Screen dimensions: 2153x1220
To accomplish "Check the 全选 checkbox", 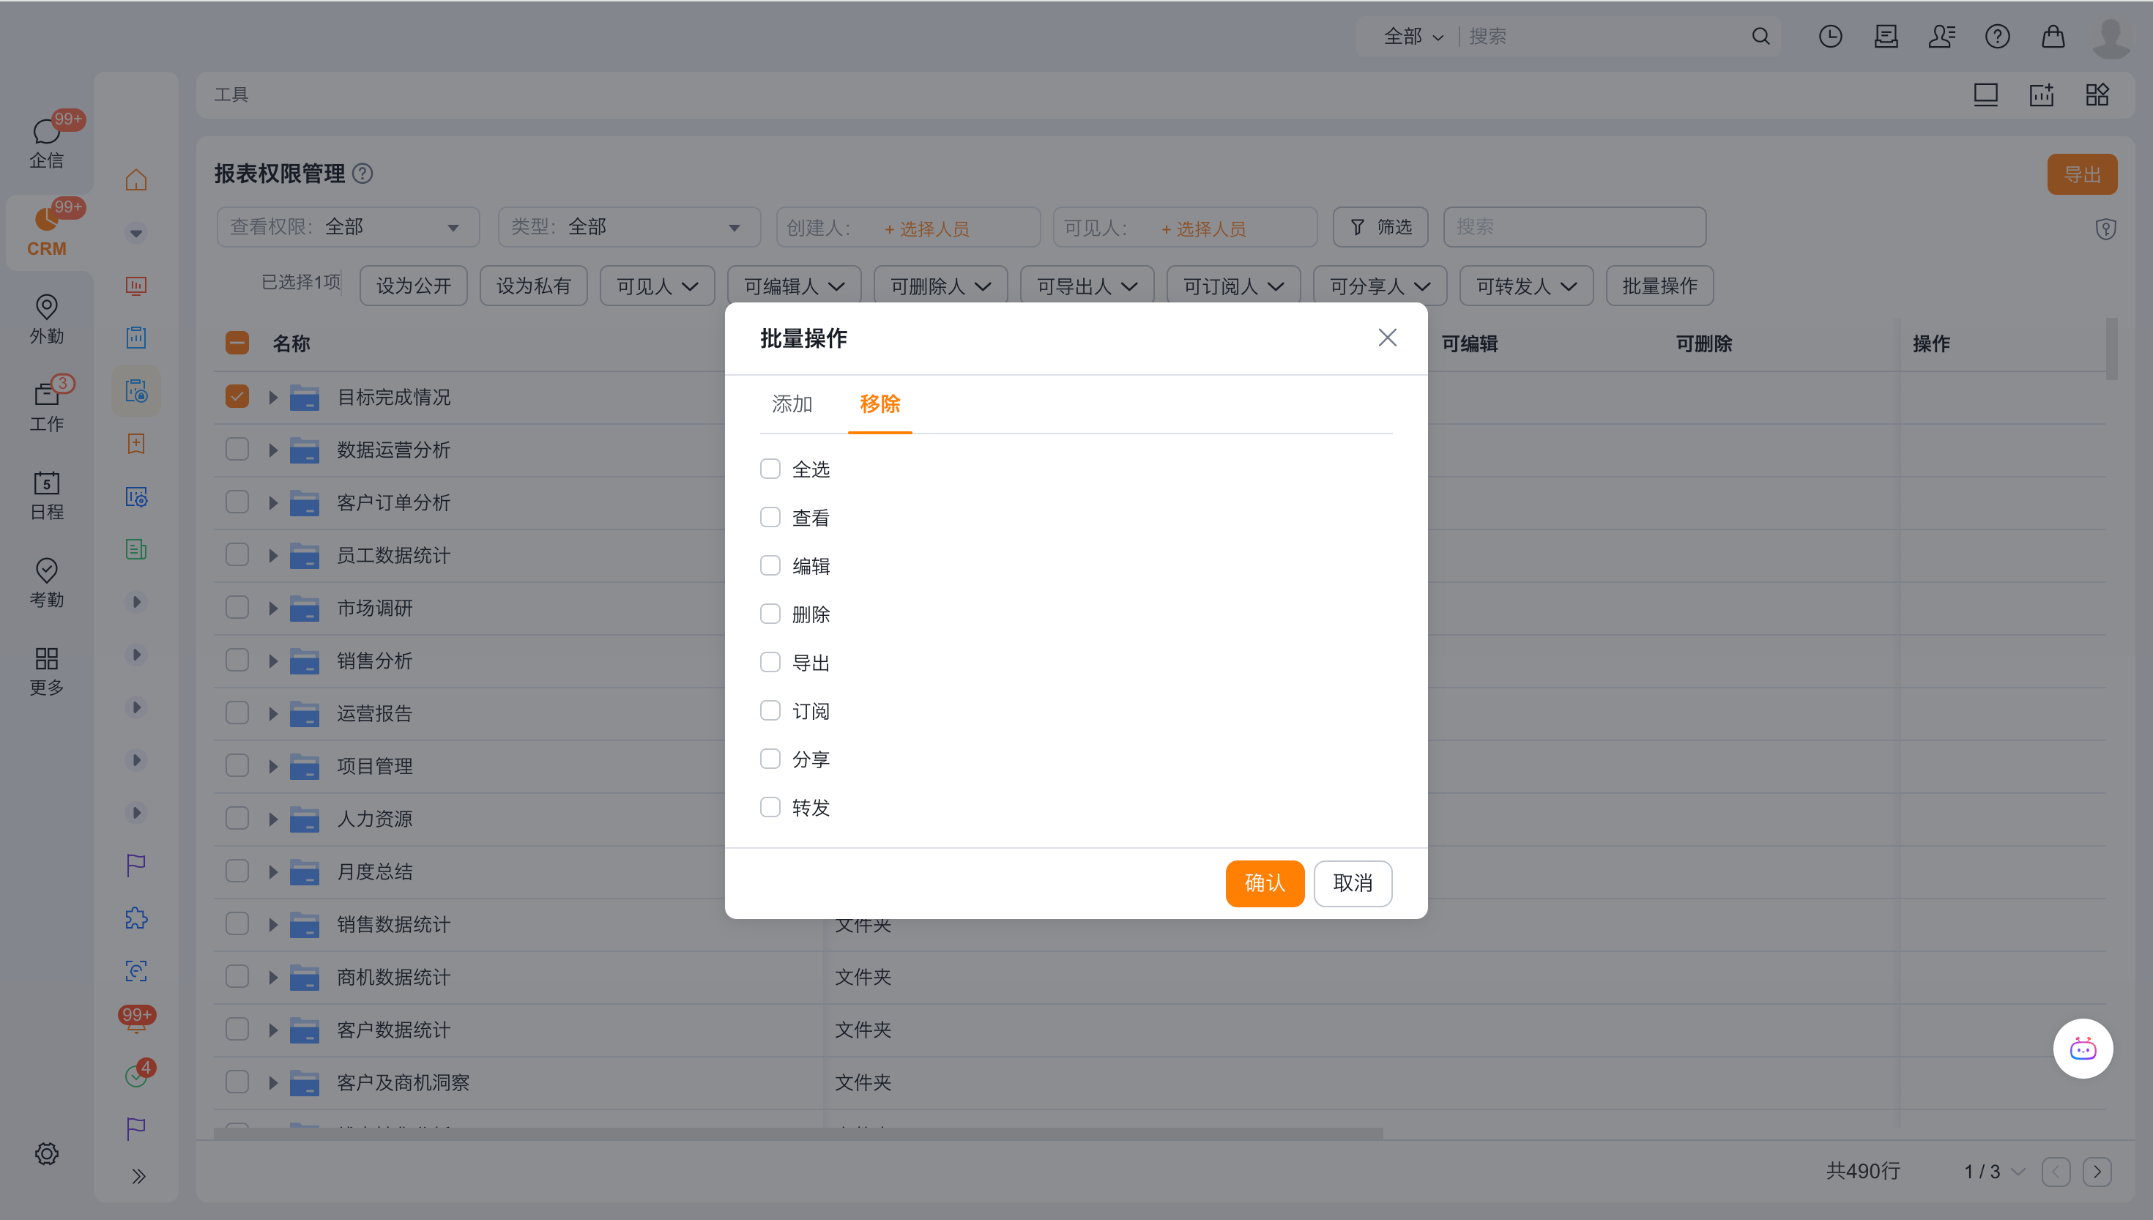I will (x=769, y=469).
